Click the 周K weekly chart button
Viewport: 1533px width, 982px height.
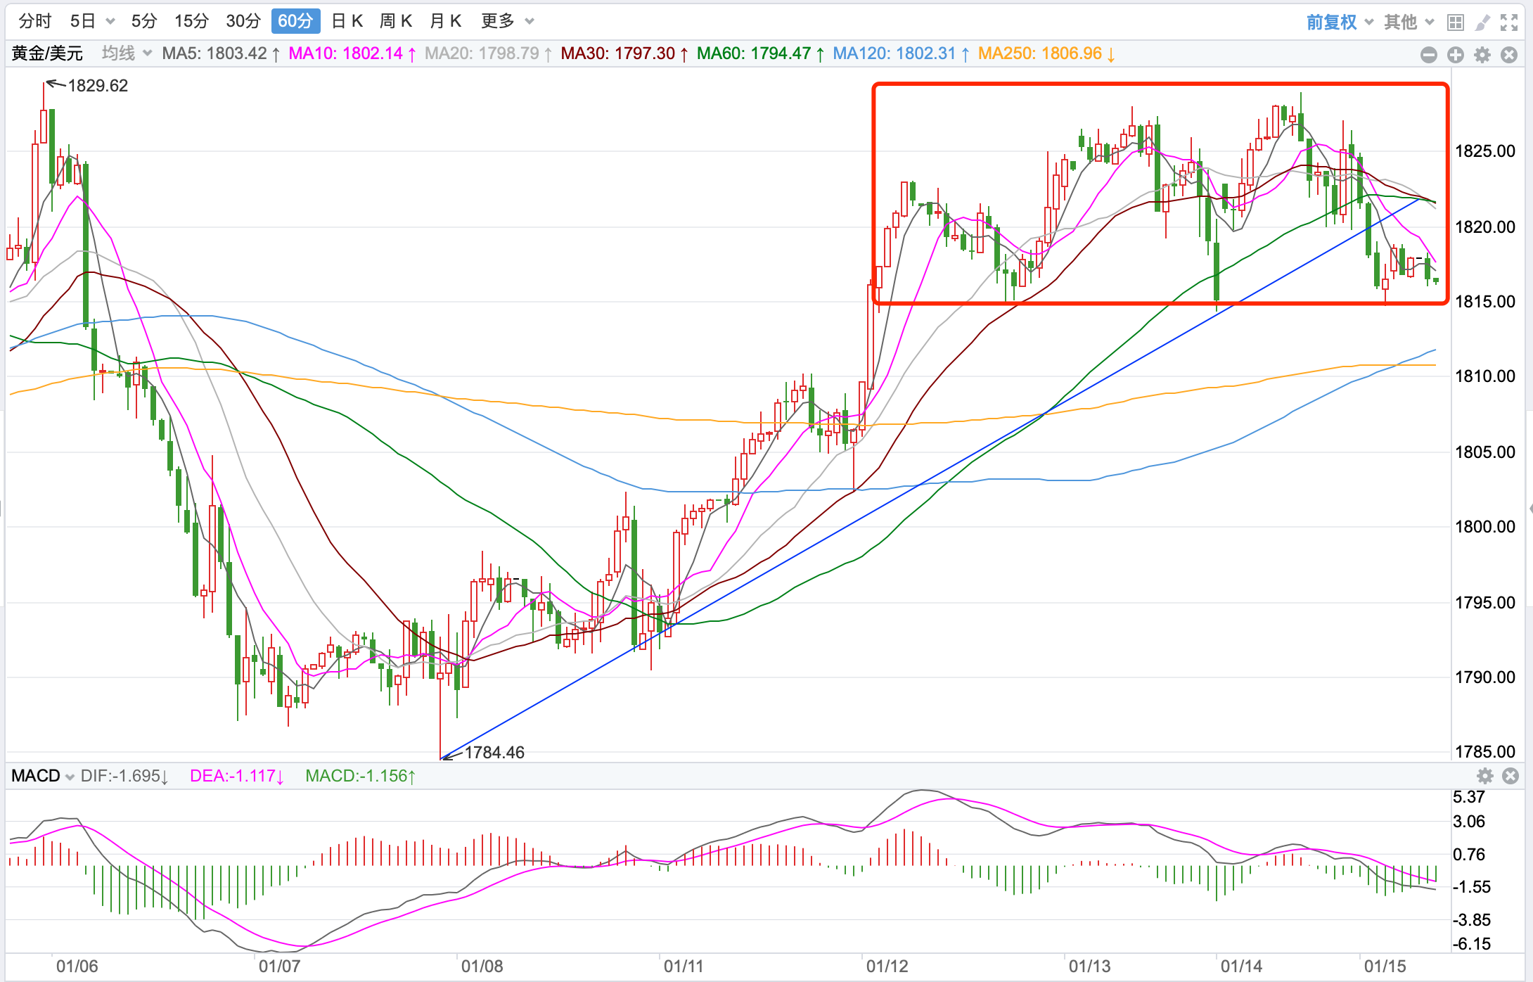click(x=396, y=21)
